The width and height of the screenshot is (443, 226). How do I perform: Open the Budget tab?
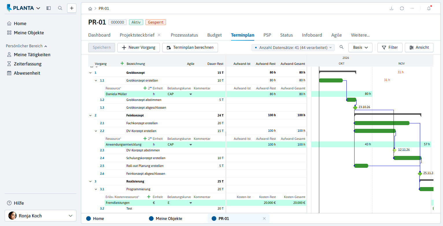[215, 35]
